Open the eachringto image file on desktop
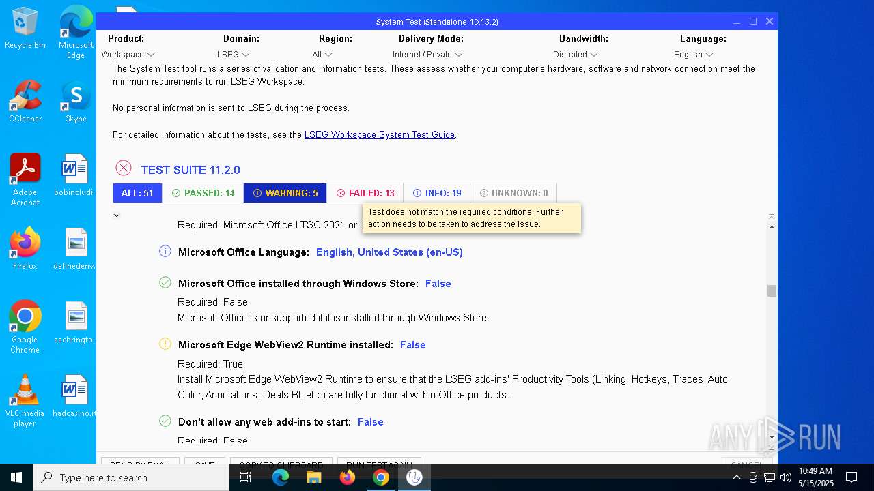The height and width of the screenshot is (491, 874). [76, 323]
